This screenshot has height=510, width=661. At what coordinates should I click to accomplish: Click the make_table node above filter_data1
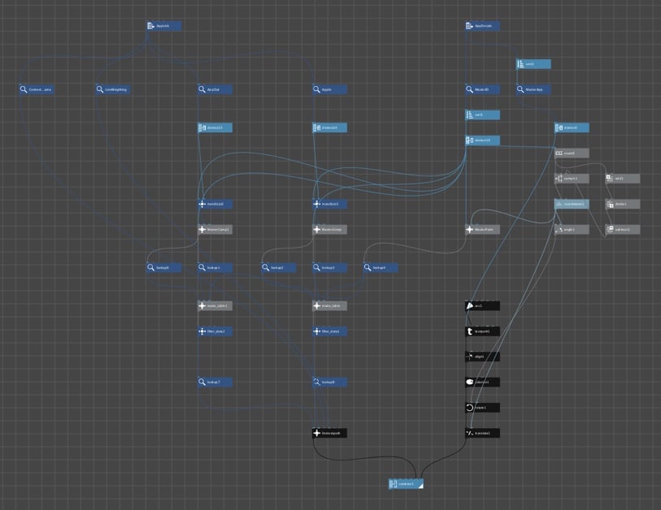(329, 305)
